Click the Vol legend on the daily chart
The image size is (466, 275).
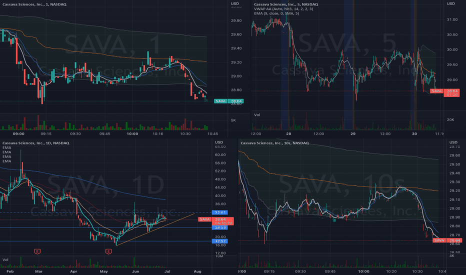click(x=5, y=259)
